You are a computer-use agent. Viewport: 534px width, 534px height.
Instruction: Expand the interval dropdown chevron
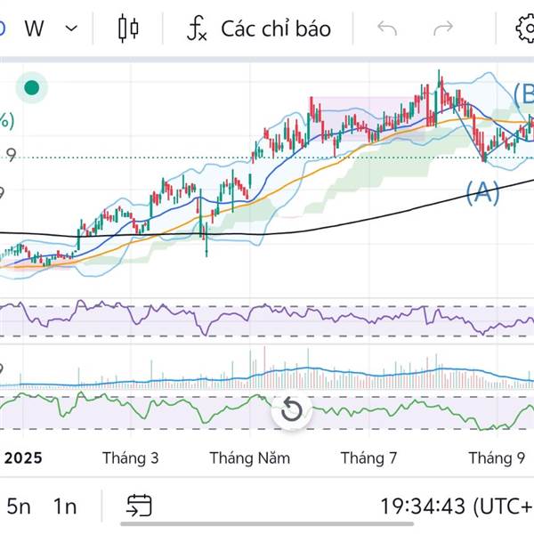pyautogui.click(x=72, y=28)
